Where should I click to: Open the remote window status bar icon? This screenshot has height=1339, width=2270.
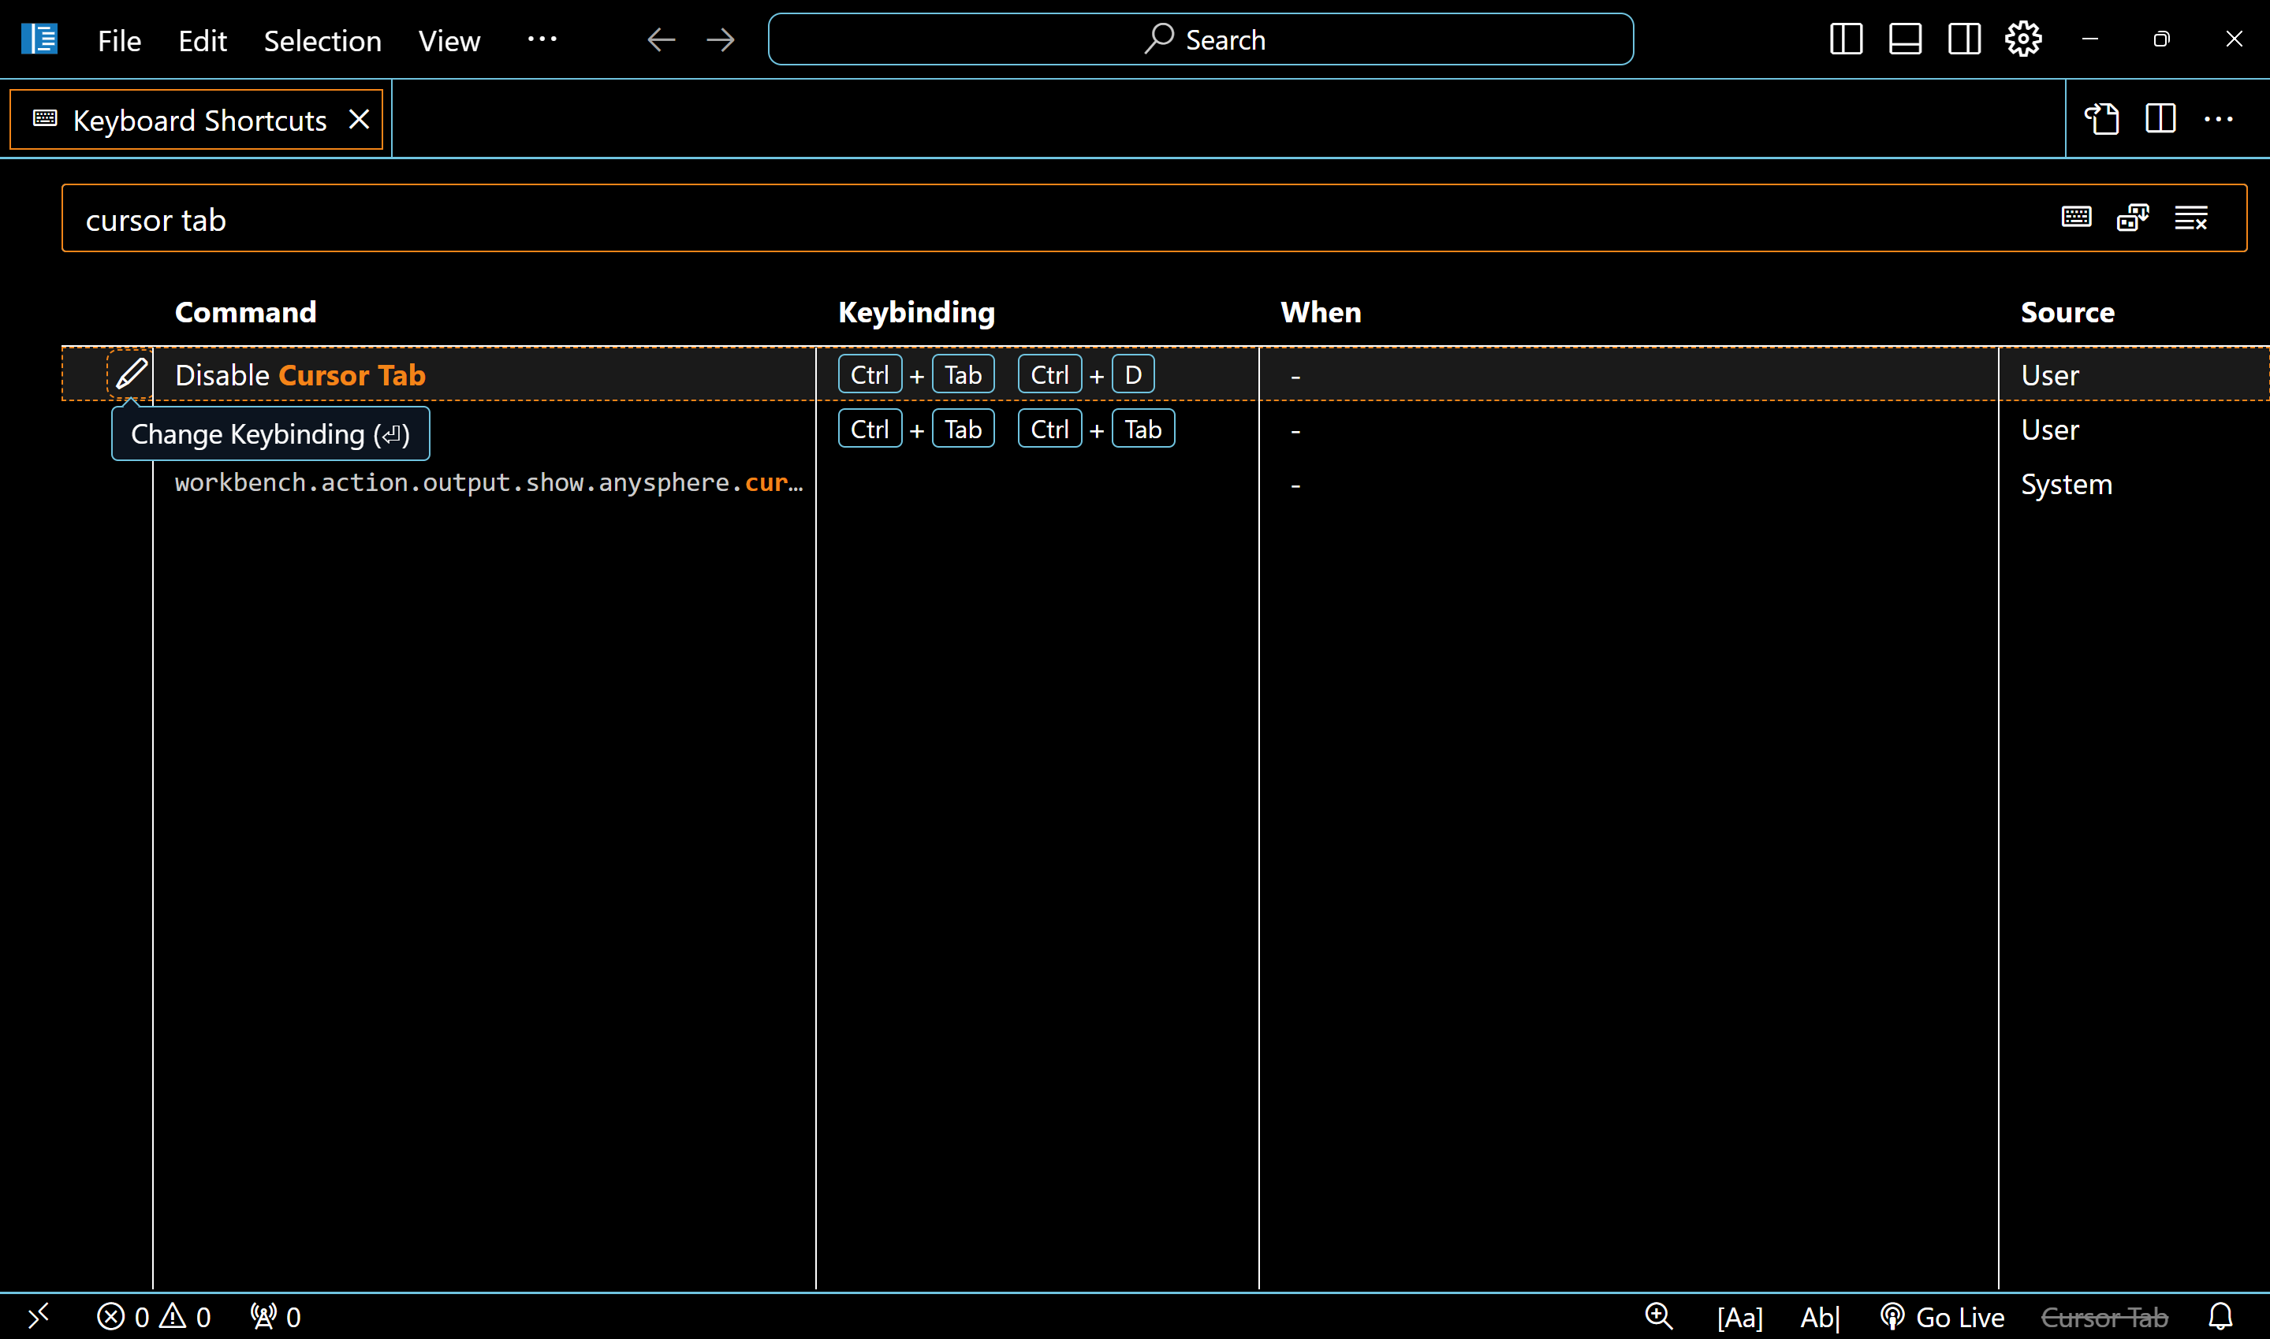(38, 1316)
